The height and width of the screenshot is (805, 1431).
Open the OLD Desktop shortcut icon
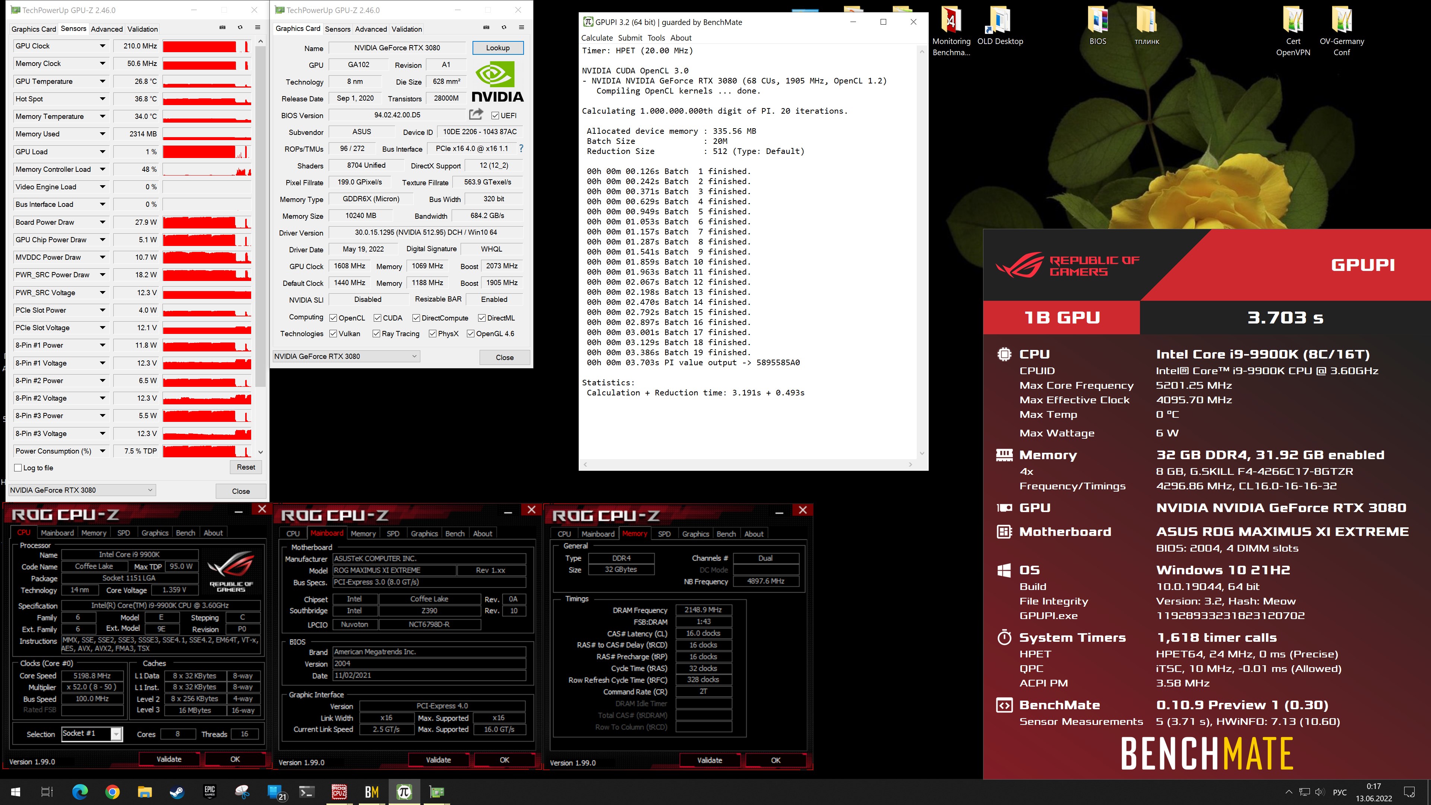1000,26
